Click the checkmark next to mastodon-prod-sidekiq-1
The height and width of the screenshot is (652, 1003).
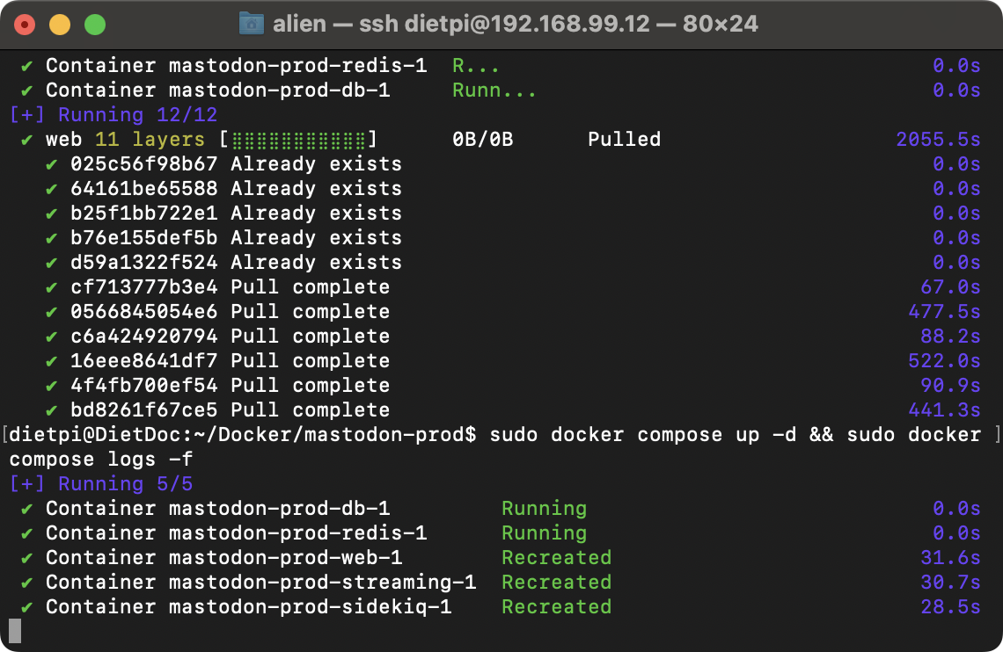27,606
